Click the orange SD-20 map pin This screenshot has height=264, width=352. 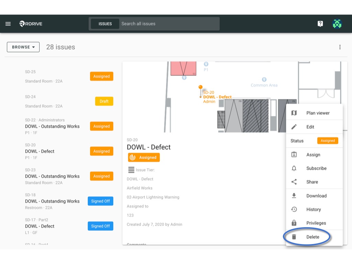coord(200,87)
